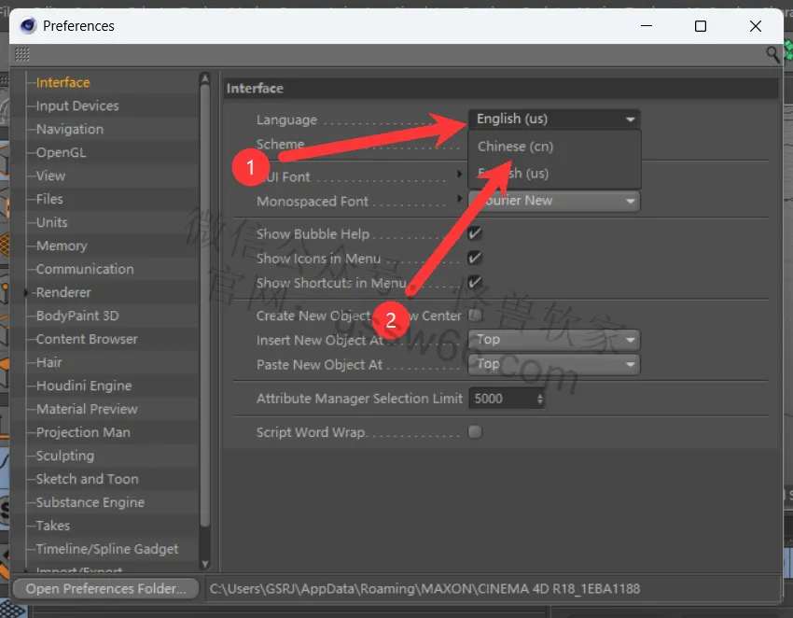Expand the Monospaced Font disclosure arrow

pyautogui.click(x=459, y=198)
